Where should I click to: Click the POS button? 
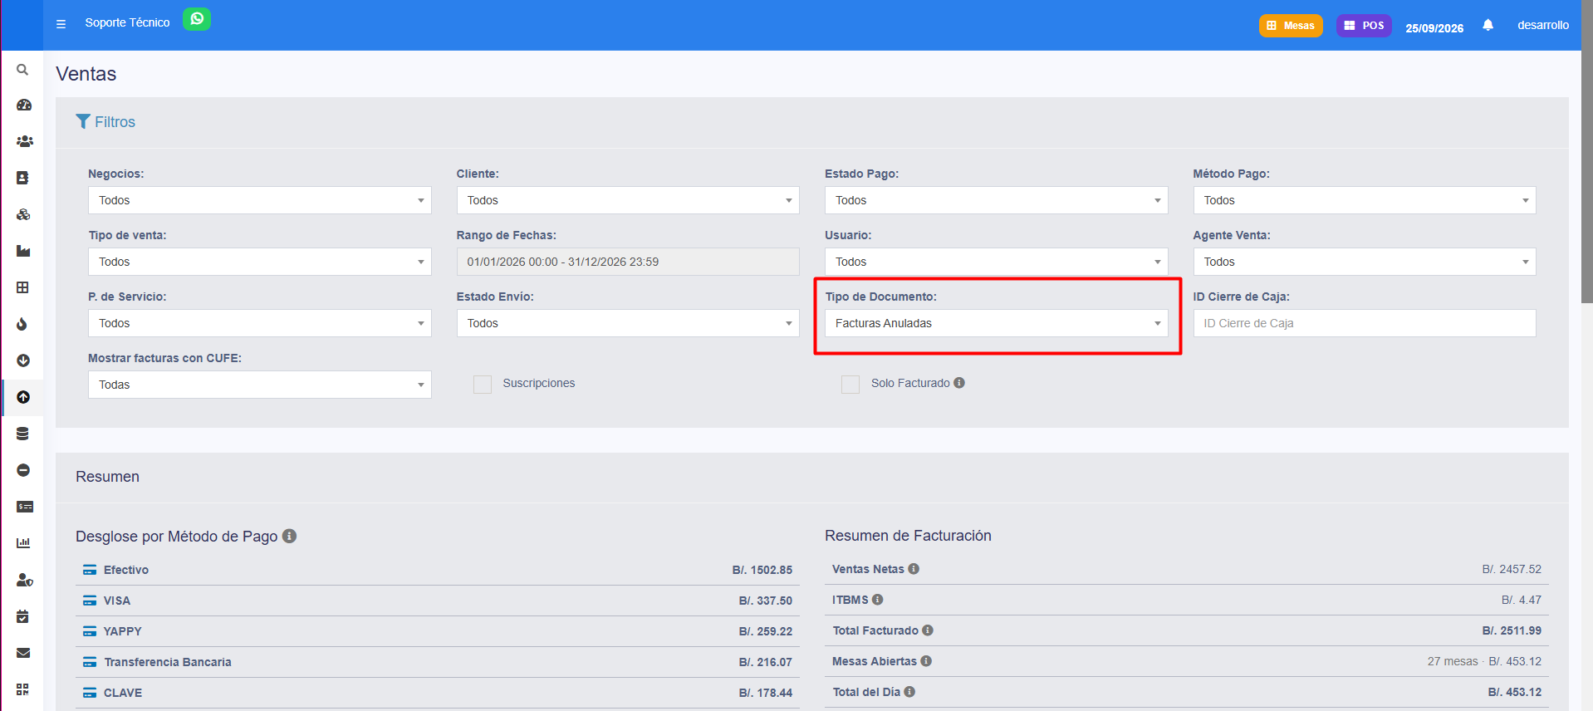point(1364,26)
